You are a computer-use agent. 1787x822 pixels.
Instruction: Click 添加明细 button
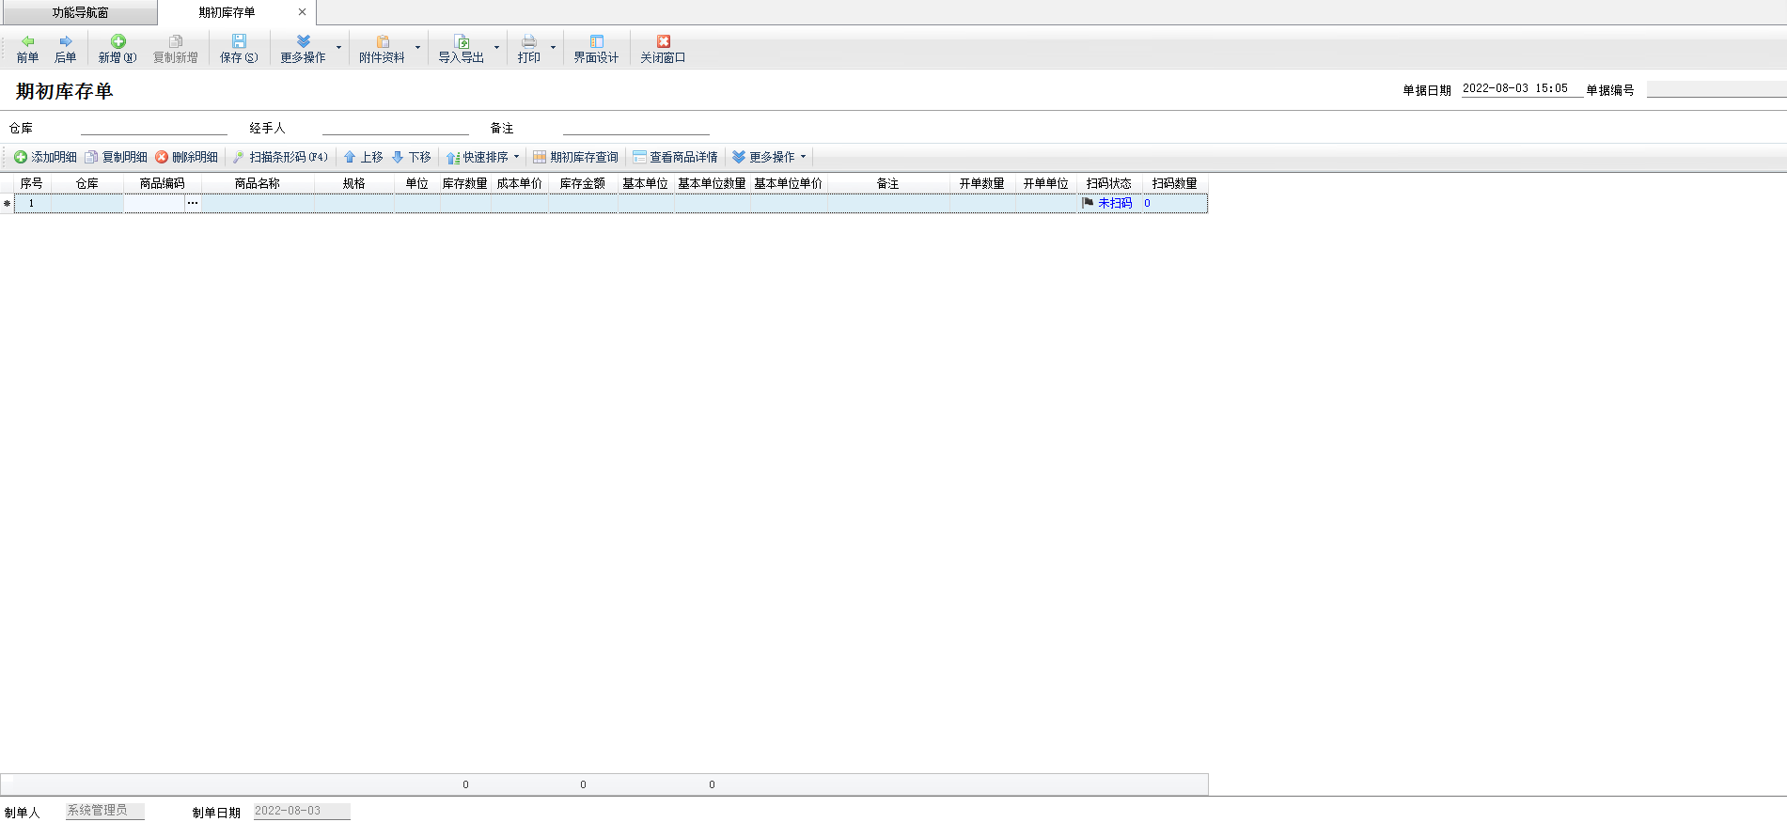tap(45, 157)
